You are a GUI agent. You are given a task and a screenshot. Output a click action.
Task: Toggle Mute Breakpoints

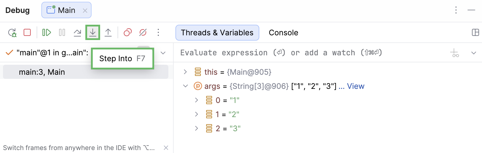[143, 32]
